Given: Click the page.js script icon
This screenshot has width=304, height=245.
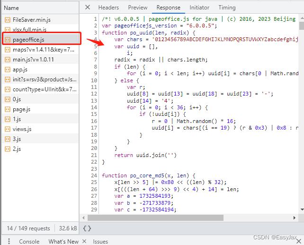Looking at the screenshot, I should (x=8, y=109).
